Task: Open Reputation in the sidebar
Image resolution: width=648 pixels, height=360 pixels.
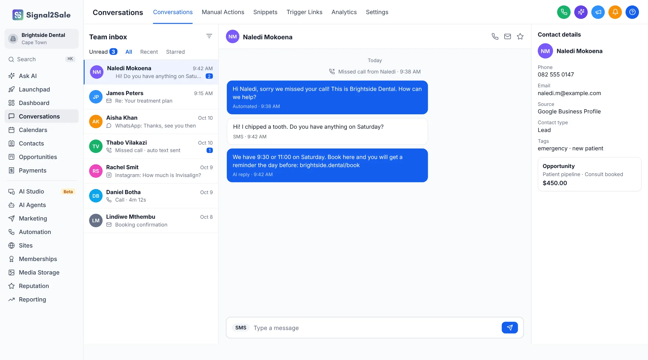Action: pos(41,286)
